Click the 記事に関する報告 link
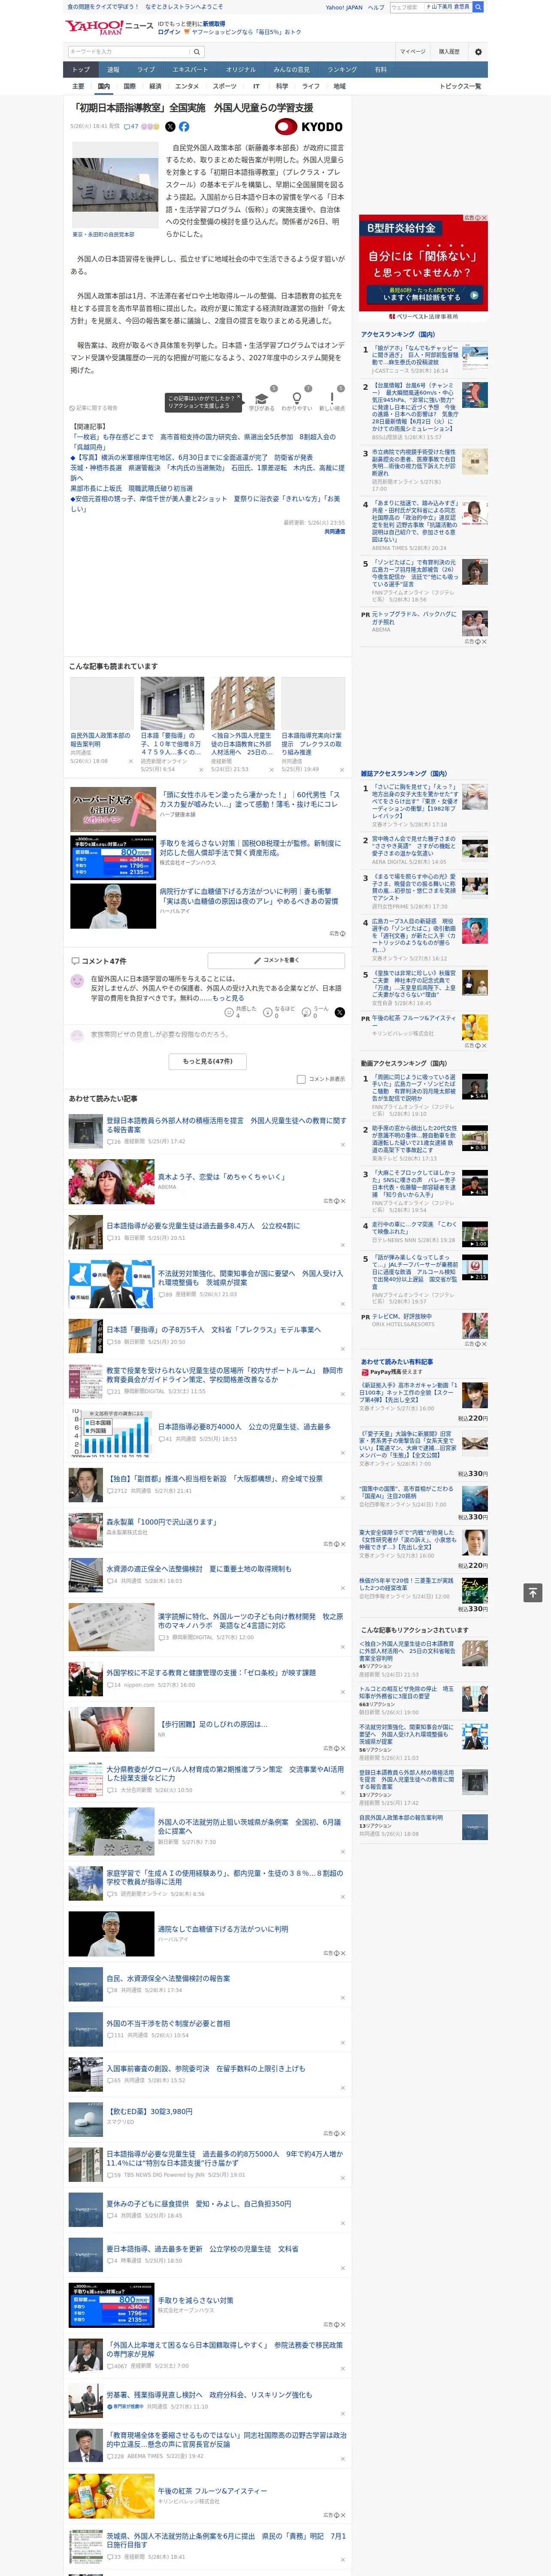The height and width of the screenshot is (2576, 551). point(94,408)
